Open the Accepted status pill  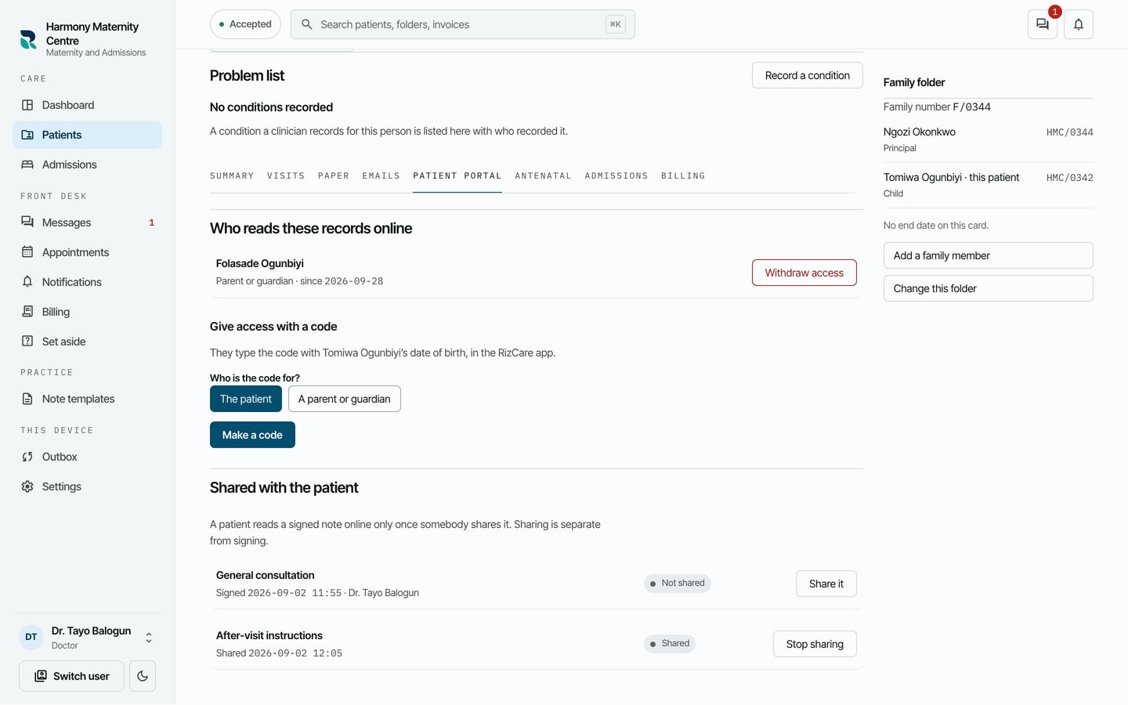245,24
